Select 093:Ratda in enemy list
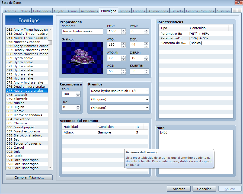The height and width of the screenshot is (194, 243). [x=27, y=156]
